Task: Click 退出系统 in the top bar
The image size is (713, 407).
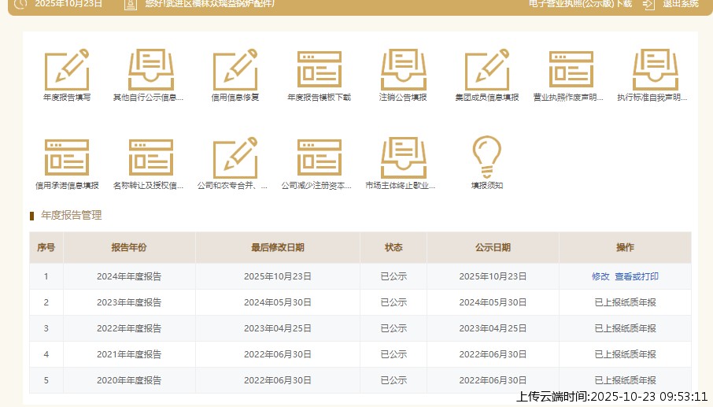Action: pos(679,4)
